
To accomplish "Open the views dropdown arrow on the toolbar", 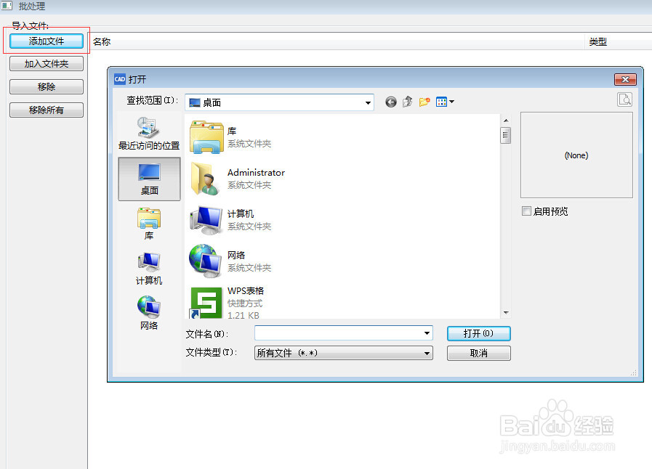I will point(450,102).
